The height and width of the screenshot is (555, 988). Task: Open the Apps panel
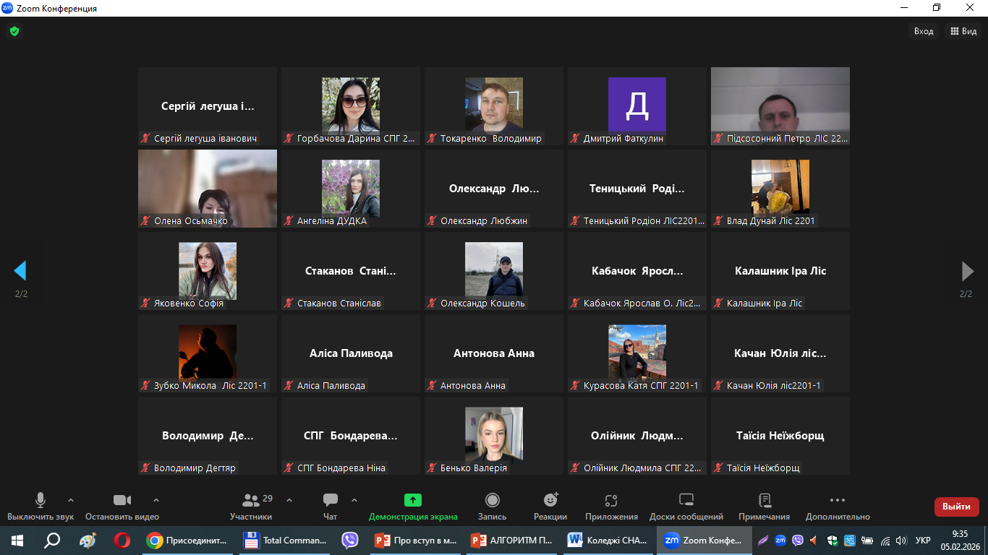611,506
